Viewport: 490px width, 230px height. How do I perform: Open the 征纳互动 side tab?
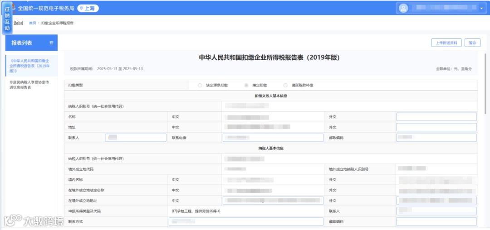click(x=7, y=19)
